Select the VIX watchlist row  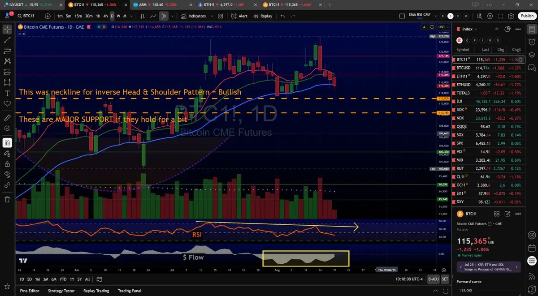click(488, 152)
